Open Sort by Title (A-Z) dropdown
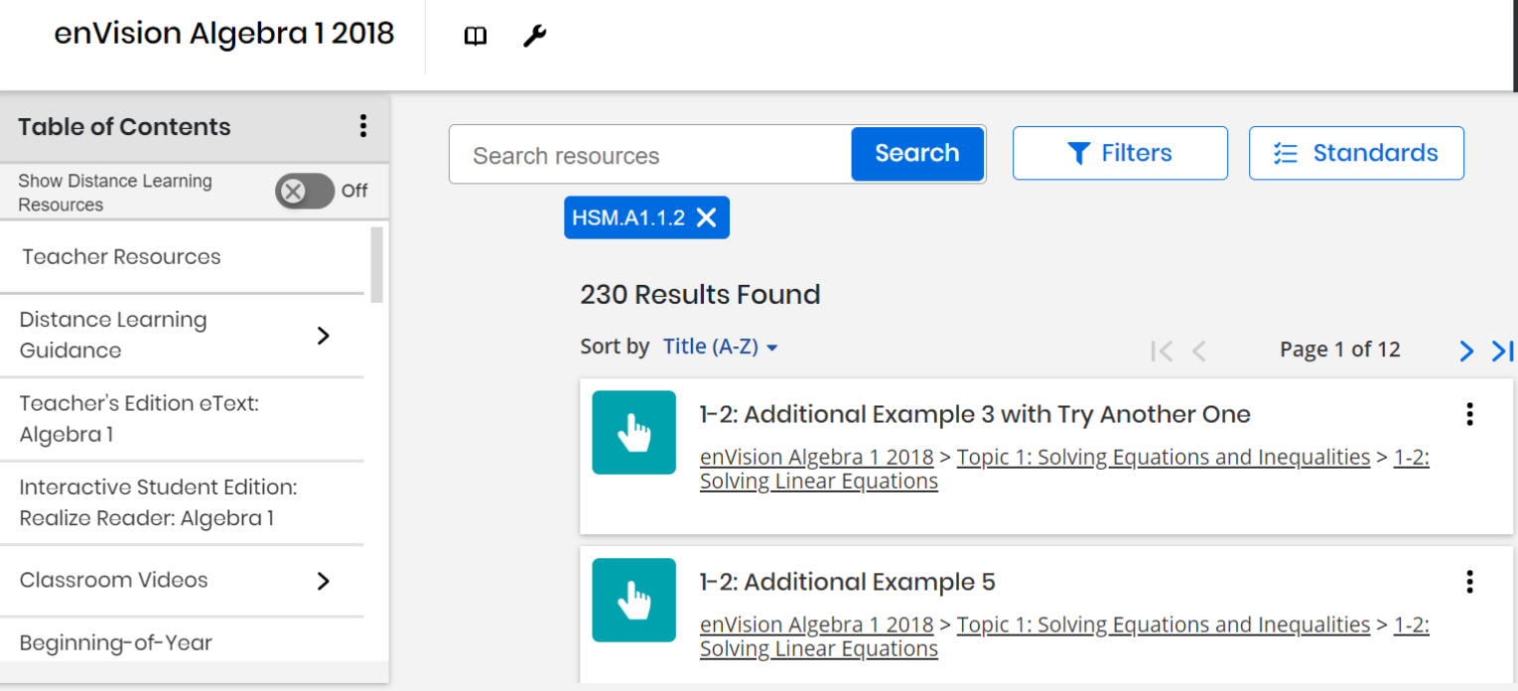Image resolution: width=1518 pixels, height=691 pixels. [720, 347]
